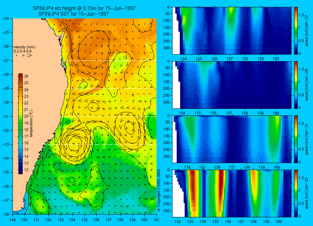Click the dashed white transect line at -29 latitude
Viewport: 313px width, 226px height.
pos(111,88)
